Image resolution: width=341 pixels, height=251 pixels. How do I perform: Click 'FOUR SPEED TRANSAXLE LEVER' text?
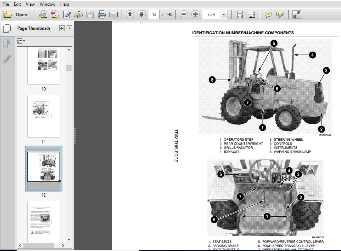click(x=289, y=246)
